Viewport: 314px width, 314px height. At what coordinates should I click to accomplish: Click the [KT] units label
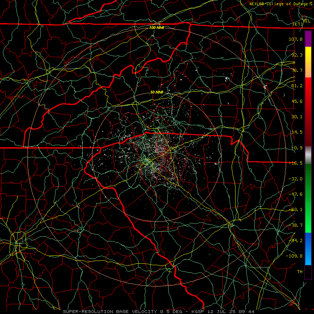[298, 24]
